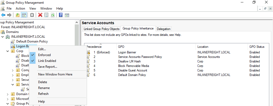Click the green Refresh toolbar icon
This screenshot has height=106, width=273.
52,15
